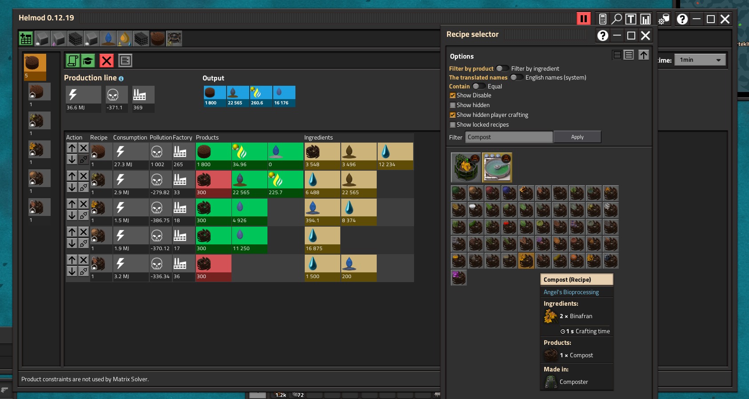The height and width of the screenshot is (399, 749).
Task: Click the ingredient cell showing 3 548
Action: tap(322, 156)
